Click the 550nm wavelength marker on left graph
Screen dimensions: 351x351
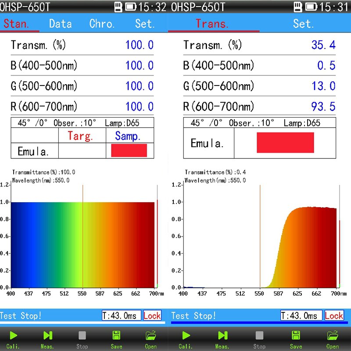[x=82, y=236]
